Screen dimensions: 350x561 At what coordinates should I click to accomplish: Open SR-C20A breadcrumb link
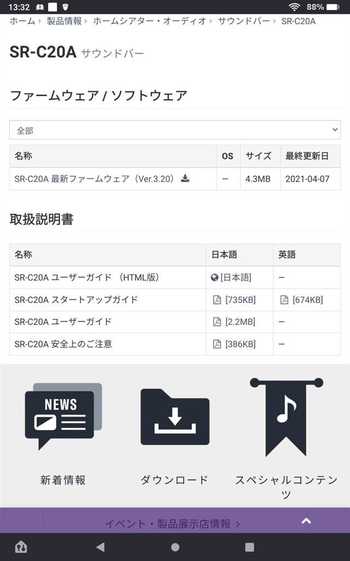click(299, 21)
